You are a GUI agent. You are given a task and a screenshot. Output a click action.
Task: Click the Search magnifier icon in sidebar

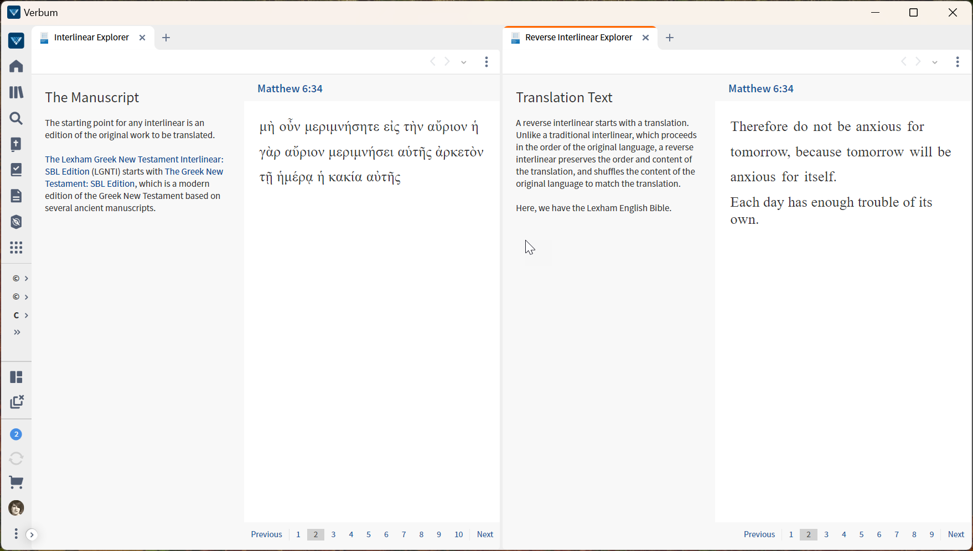click(x=16, y=118)
